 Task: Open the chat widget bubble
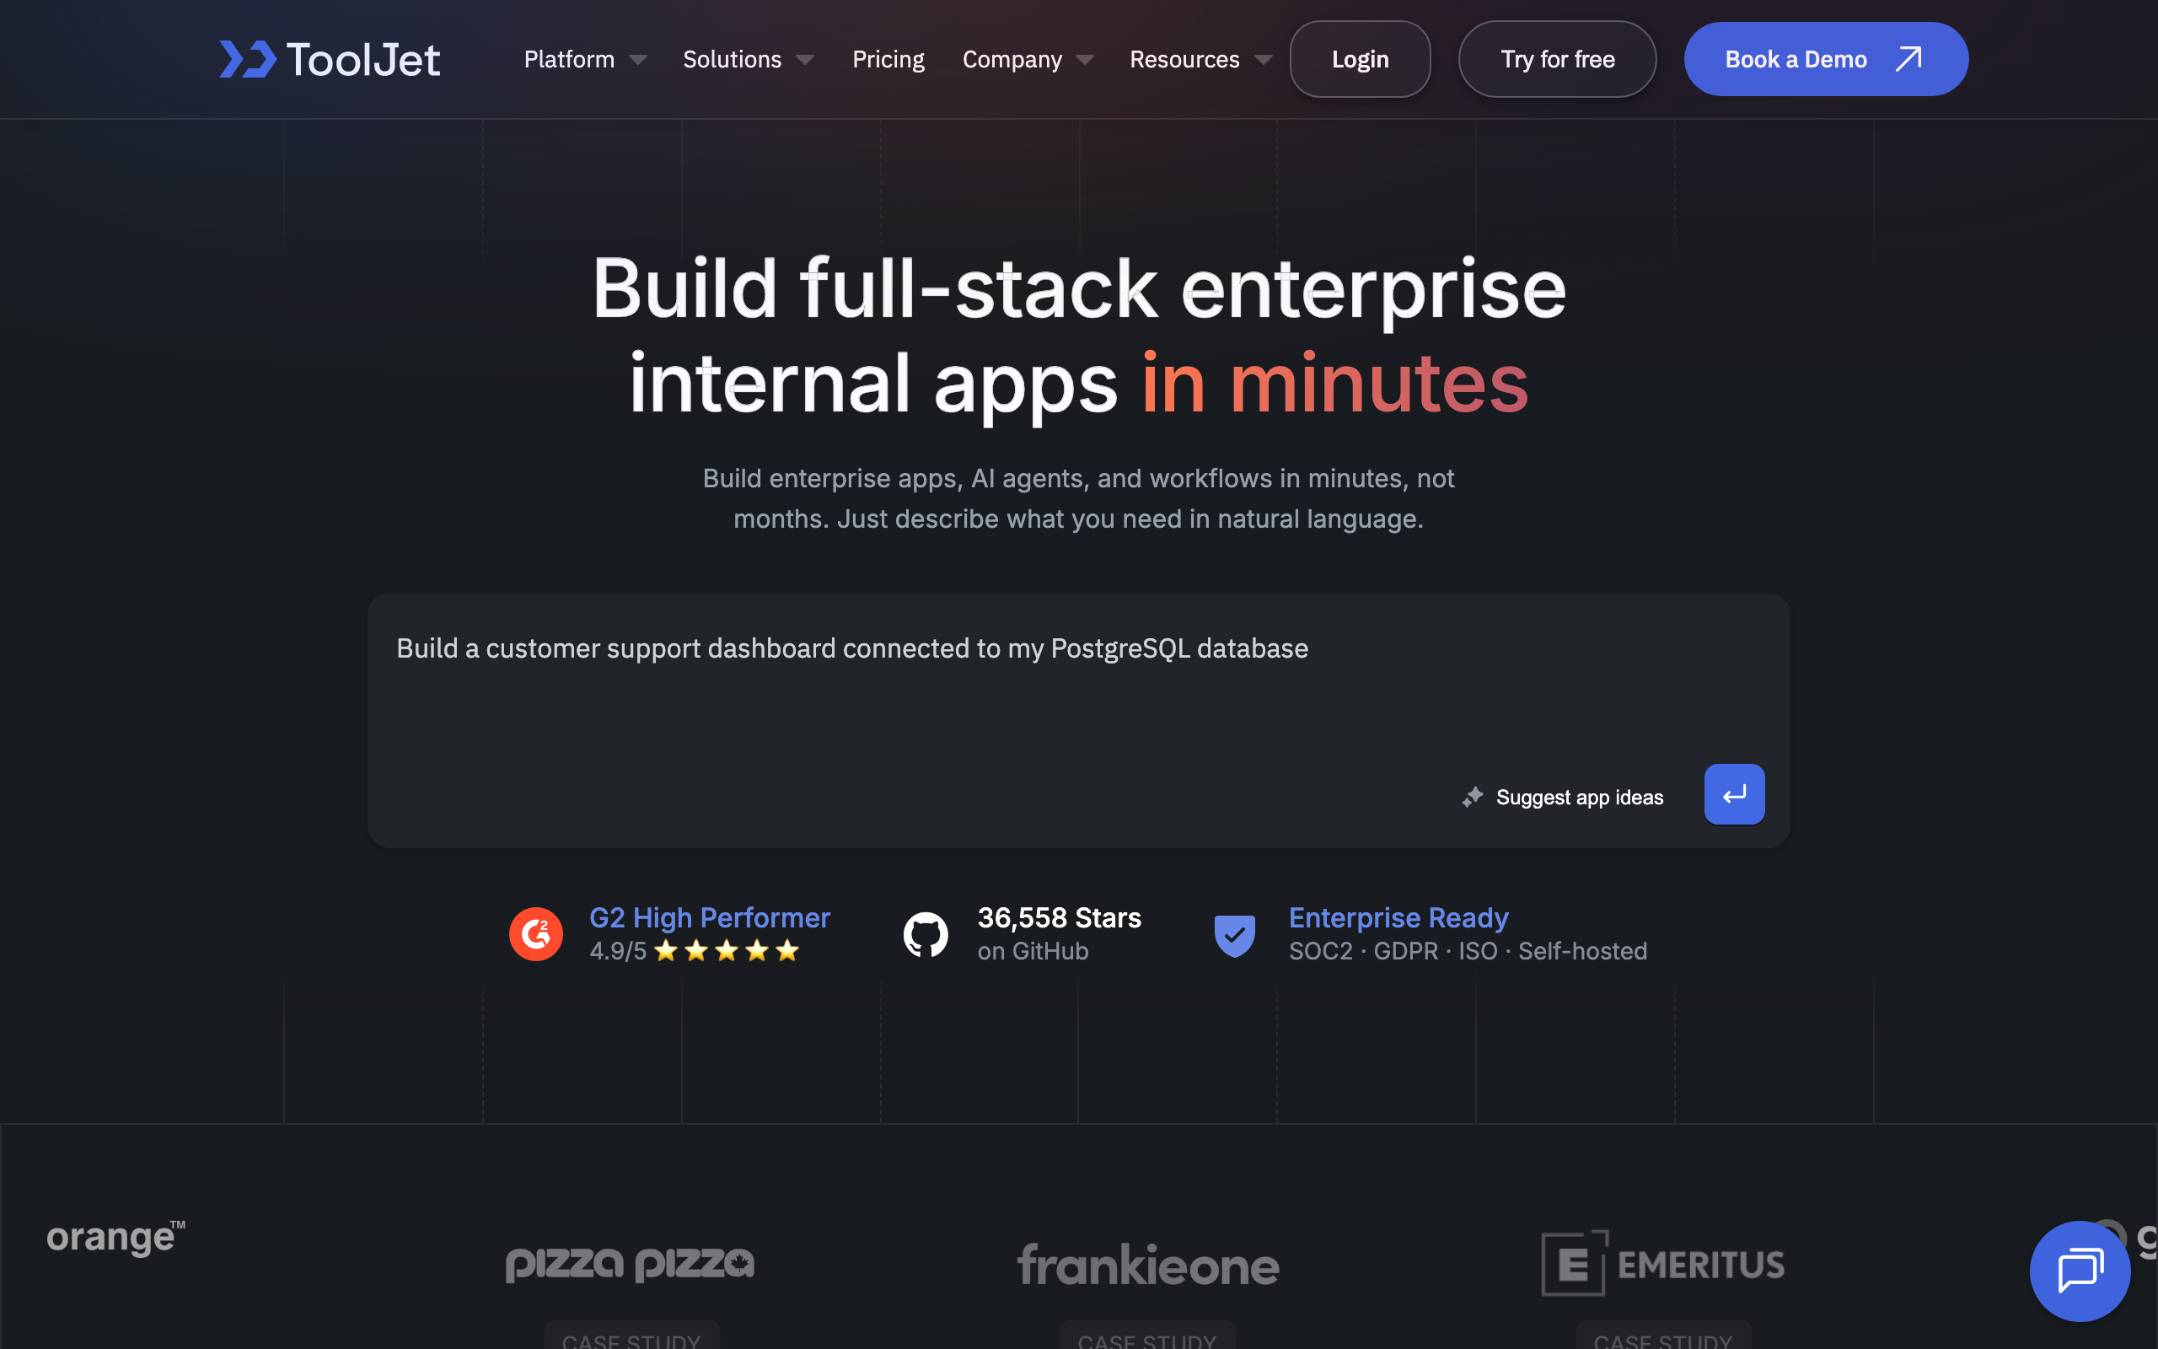(x=2079, y=1270)
